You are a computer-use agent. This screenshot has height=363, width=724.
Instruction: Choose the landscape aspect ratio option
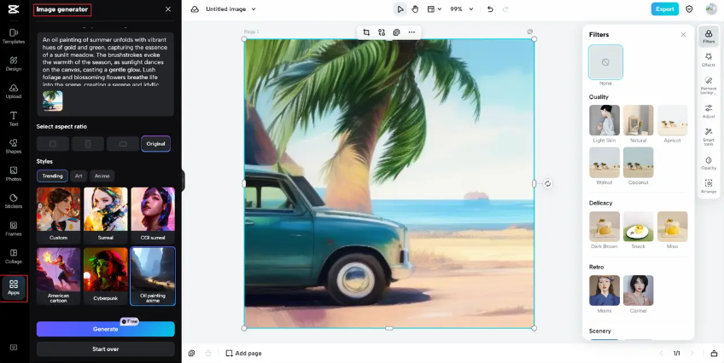pos(123,144)
